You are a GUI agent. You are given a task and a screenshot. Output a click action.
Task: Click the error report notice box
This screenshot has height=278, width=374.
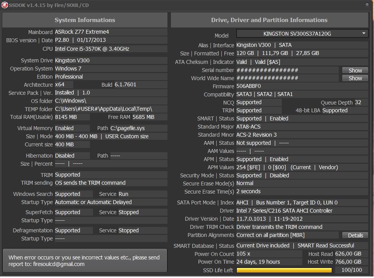pos(84,260)
